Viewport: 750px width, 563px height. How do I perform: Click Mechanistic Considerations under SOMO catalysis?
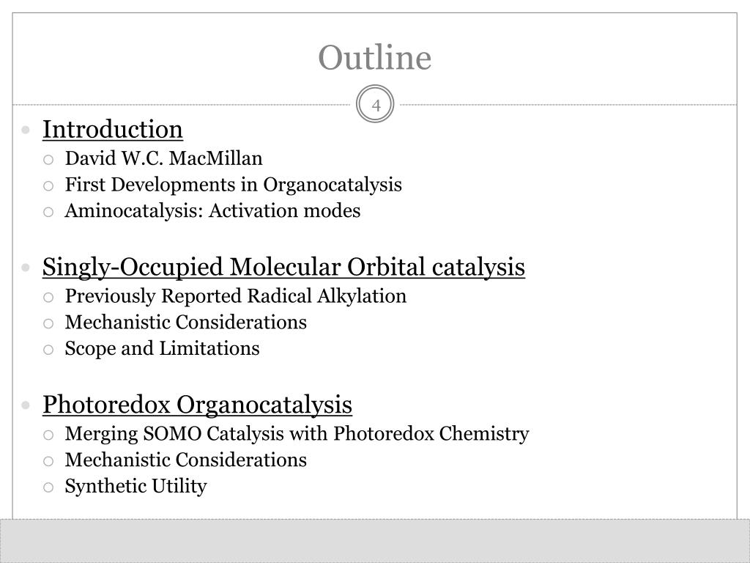[x=185, y=323]
